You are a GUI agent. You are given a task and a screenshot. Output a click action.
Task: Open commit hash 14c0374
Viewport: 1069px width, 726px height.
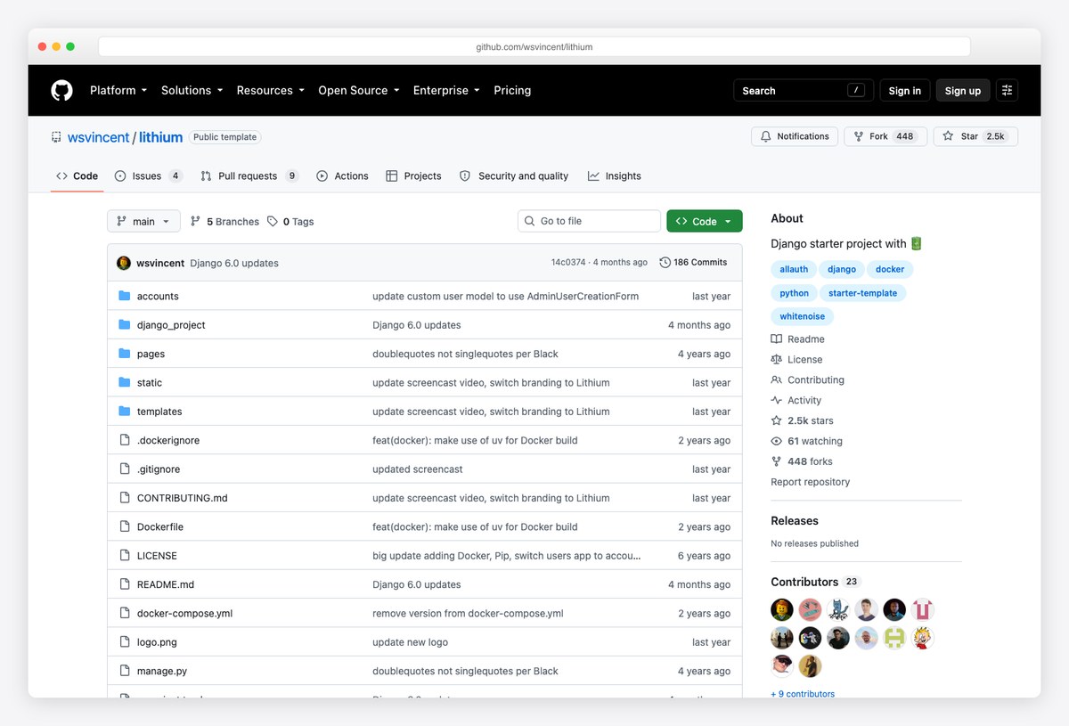[x=568, y=263]
